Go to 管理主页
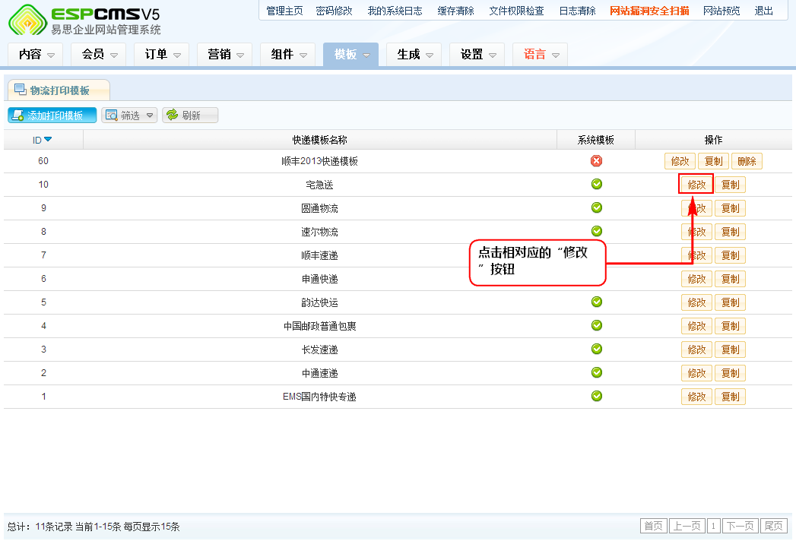The height and width of the screenshot is (541, 796). coord(284,11)
